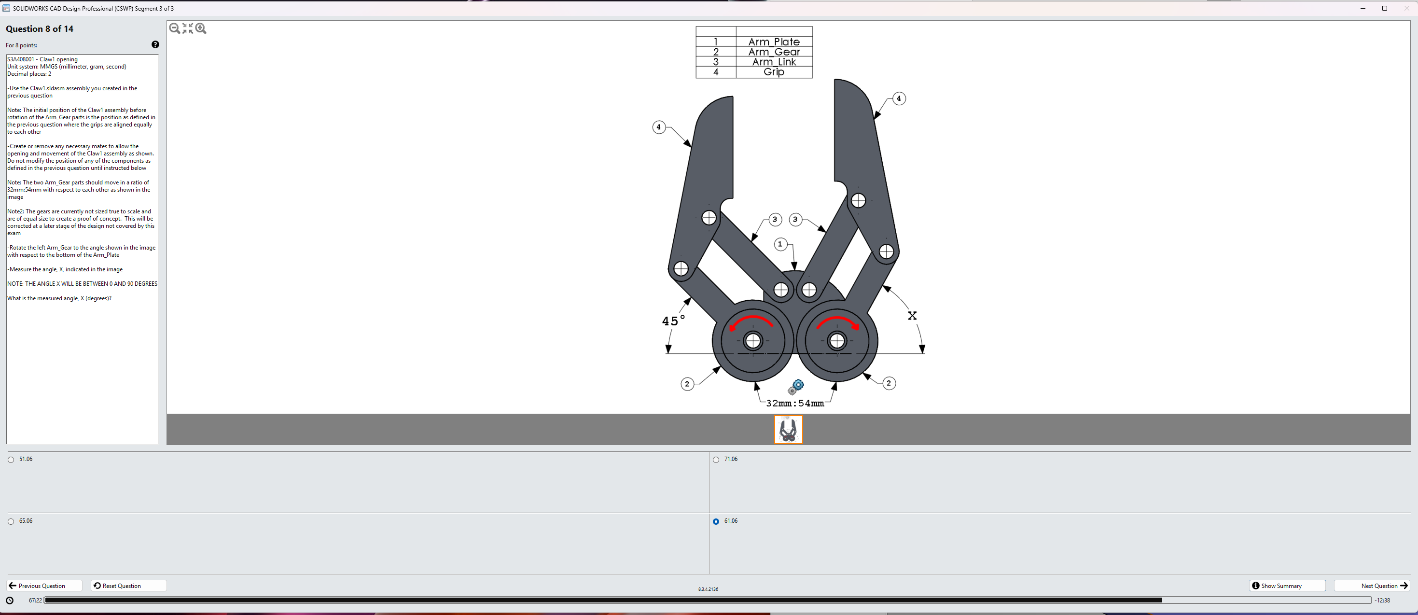Viewport: 1418px width, 615px height.
Task: Minimize the exam window
Action: pyautogui.click(x=1363, y=8)
